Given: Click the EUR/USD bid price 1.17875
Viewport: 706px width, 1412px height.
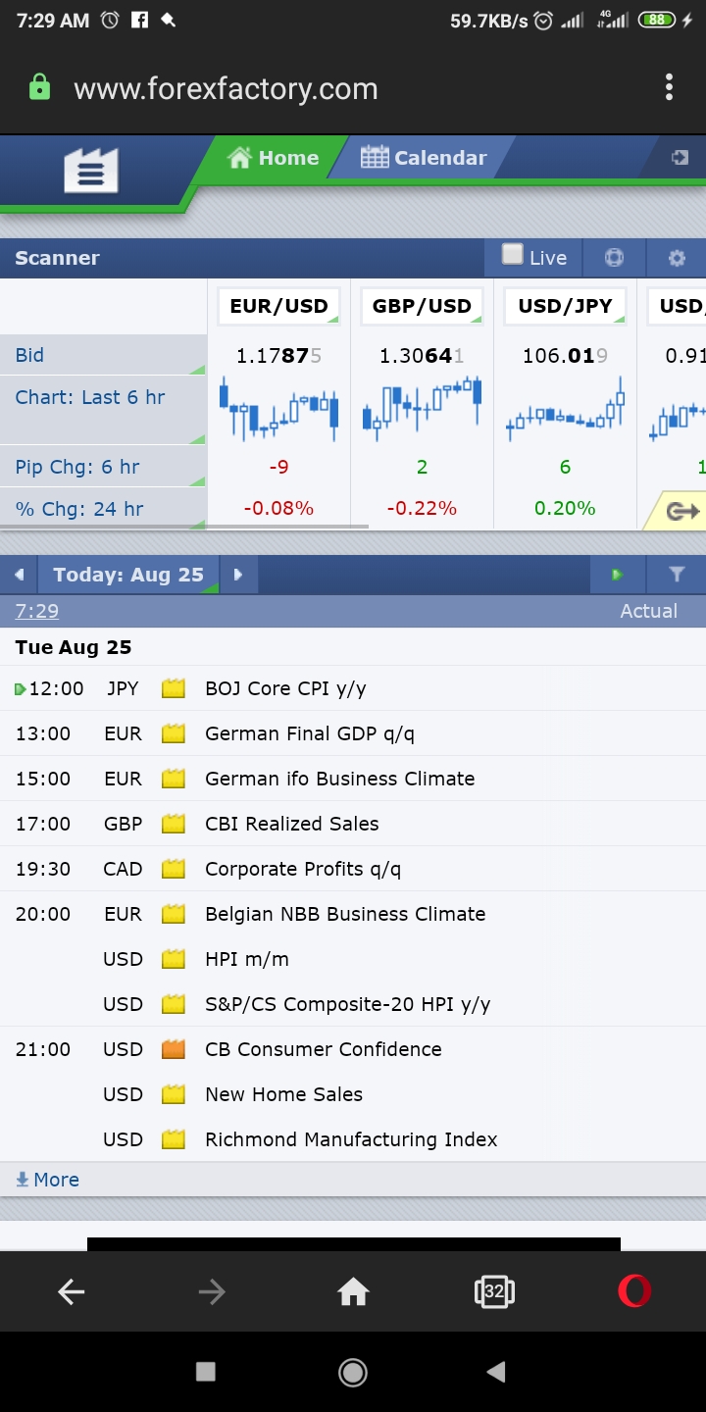Looking at the screenshot, I should [278, 355].
